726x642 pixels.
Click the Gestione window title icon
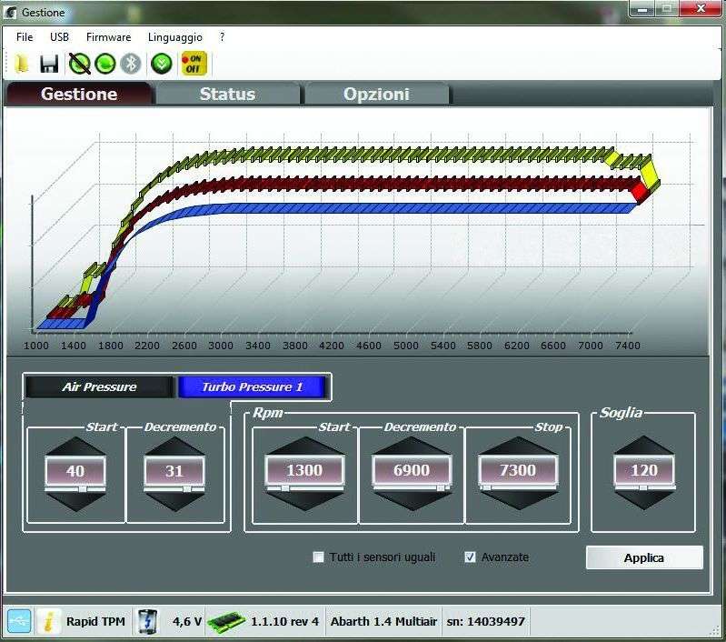10,13
